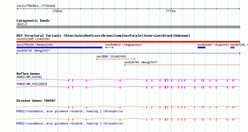Click the second OMIM orange gene track
This screenshot has width=248, height=132.
128,119
